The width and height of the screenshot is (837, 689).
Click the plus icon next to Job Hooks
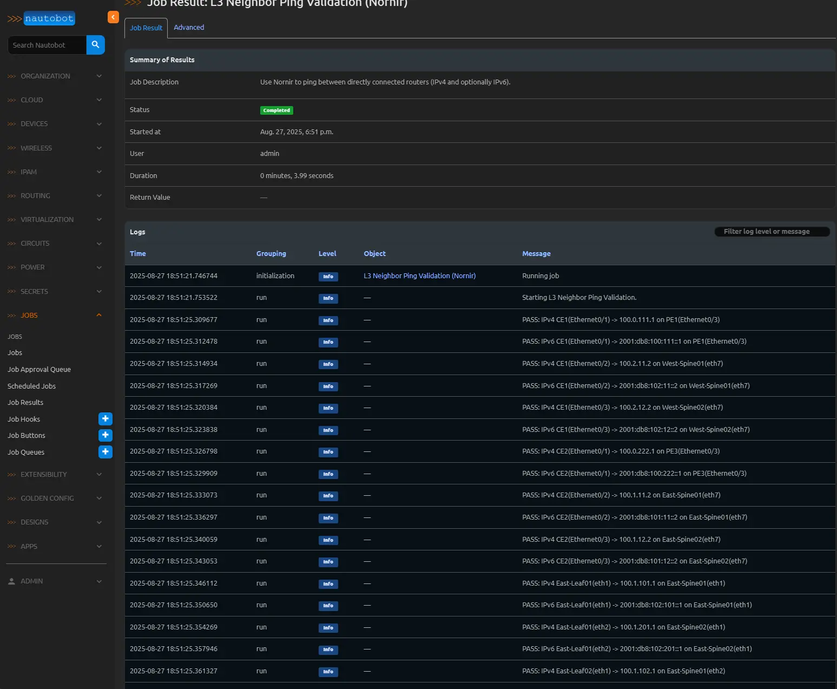106,419
